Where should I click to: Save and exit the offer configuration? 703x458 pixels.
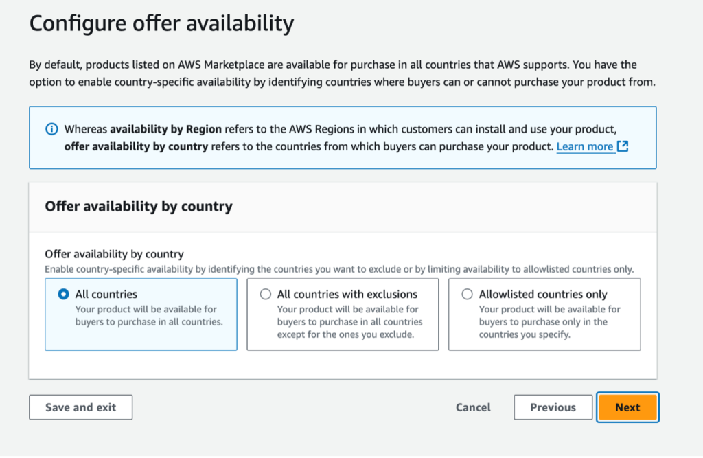[x=80, y=407]
